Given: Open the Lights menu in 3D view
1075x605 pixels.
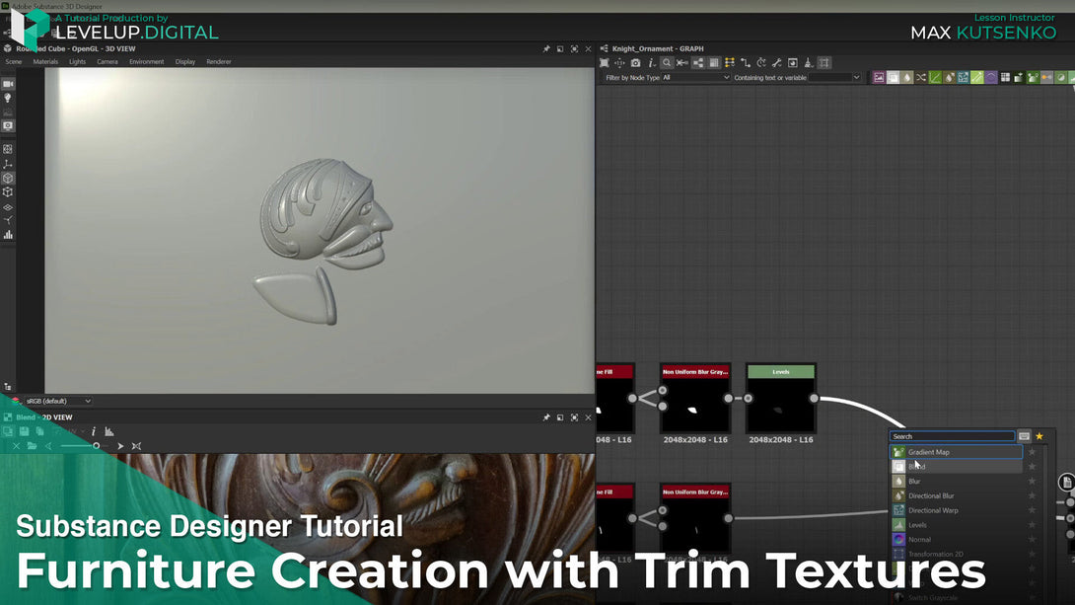Looking at the screenshot, I should pos(78,62).
